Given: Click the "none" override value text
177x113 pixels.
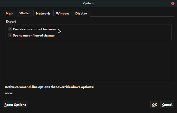Looking at the screenshot, I should click(9, 93).
